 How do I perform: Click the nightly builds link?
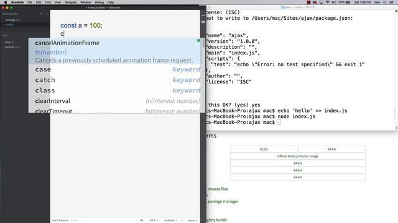tap(216, 220)
